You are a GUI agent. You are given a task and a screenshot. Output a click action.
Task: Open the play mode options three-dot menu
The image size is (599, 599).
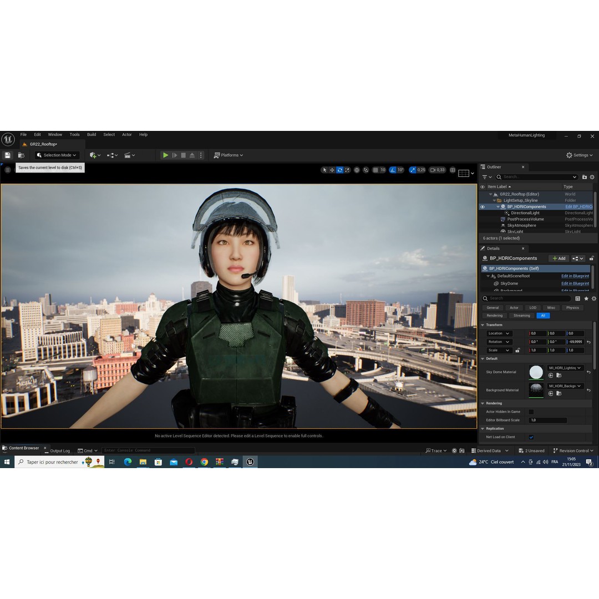click(201, 155)
